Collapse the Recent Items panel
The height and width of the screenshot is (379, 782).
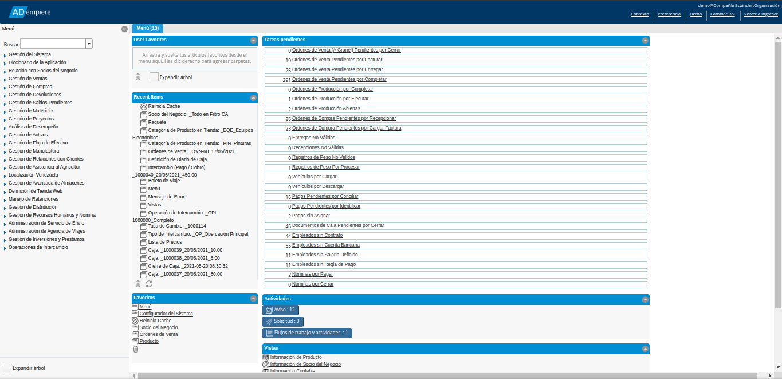coord(253,97)
